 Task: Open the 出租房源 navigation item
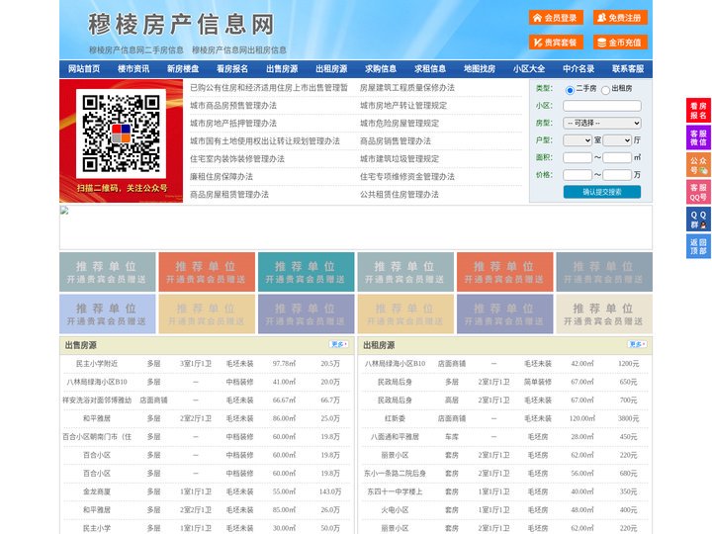(331, 69)
